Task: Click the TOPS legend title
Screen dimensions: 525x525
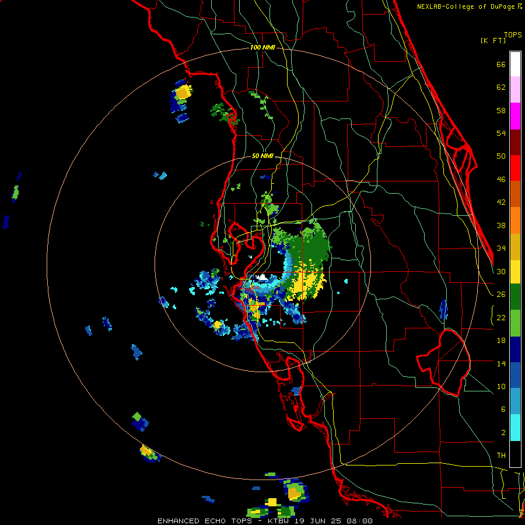Action: pos(513,35)
